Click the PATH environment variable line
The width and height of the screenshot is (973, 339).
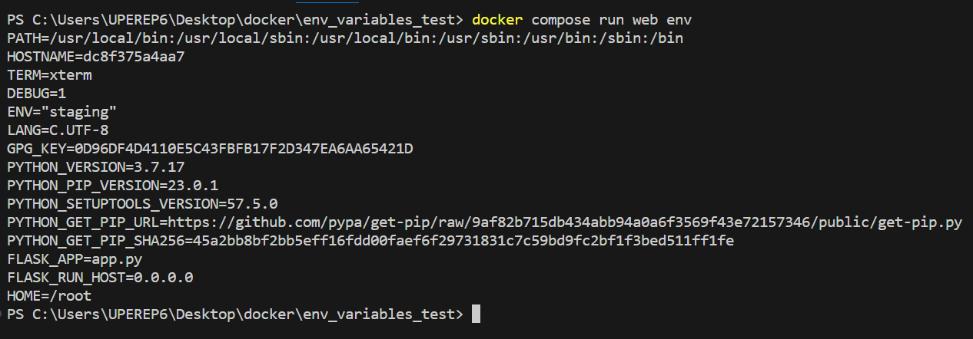coord(345,37)
